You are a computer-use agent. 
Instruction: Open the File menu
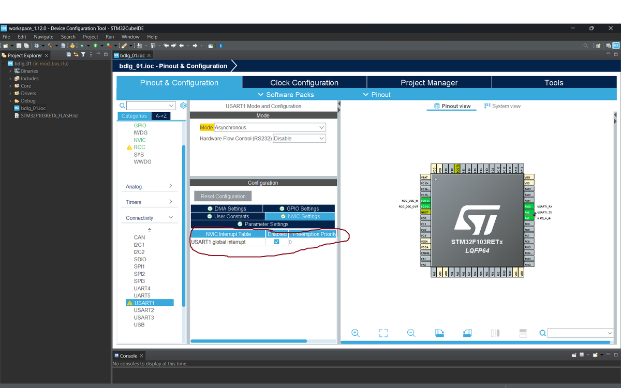coord(7,37)
